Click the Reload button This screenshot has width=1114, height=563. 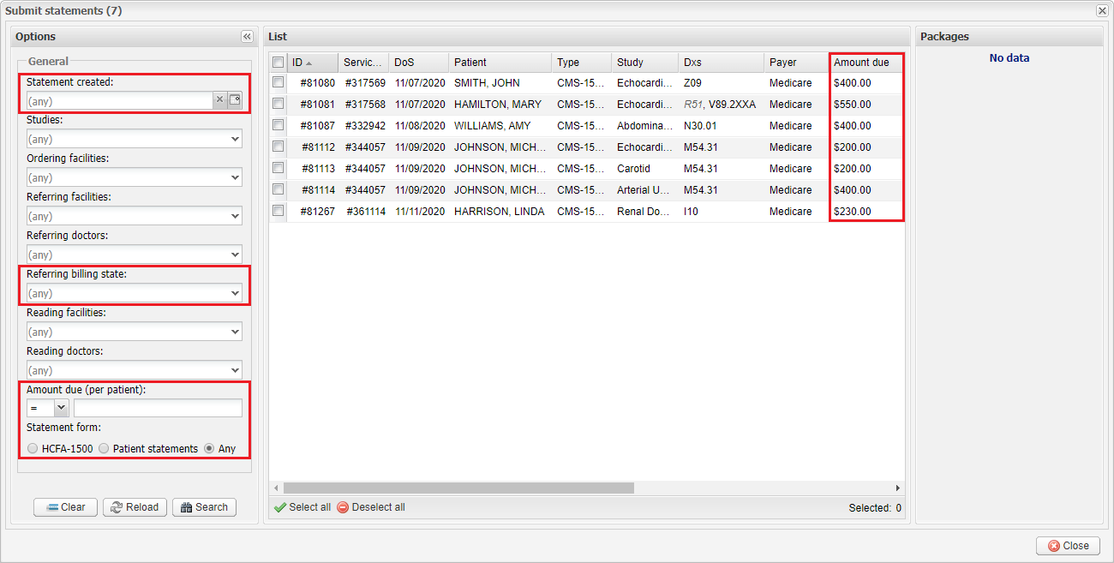[x=135, y=506]
